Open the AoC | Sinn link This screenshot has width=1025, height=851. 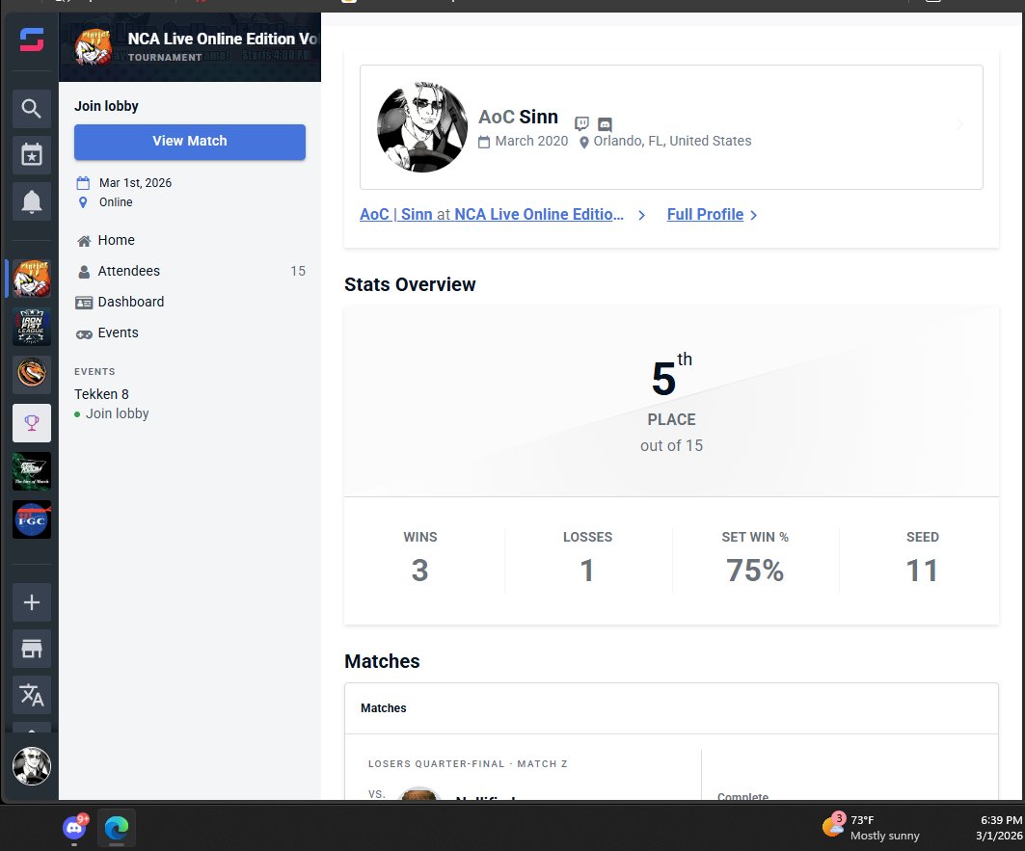click(x=396, y=214)
